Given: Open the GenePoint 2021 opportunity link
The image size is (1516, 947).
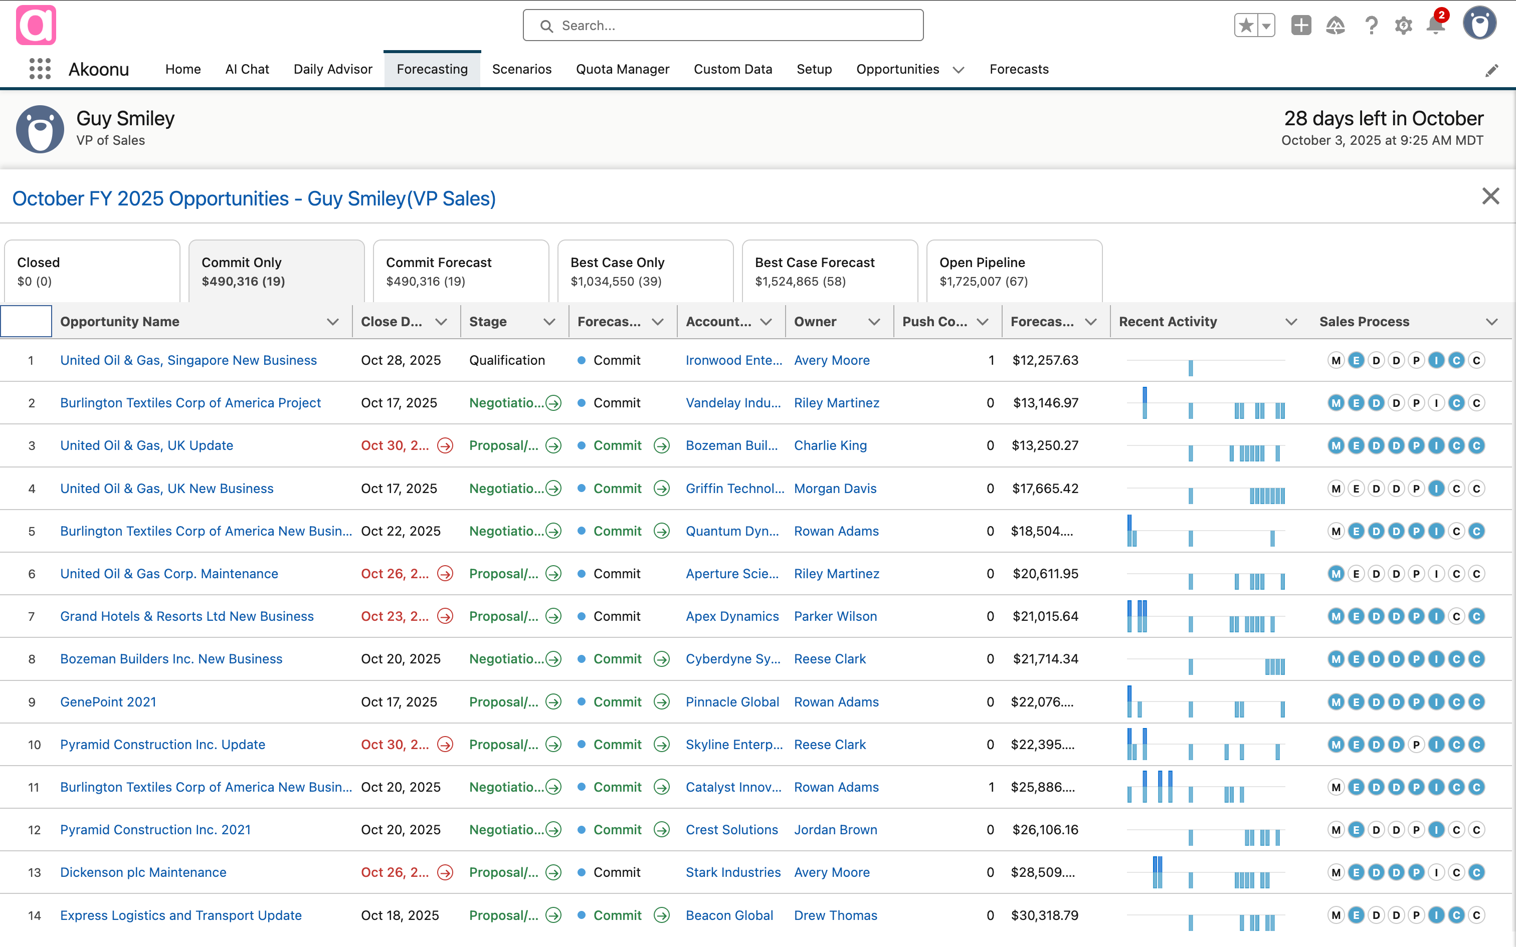Looking at the screenshot, I should click(108, 701).
